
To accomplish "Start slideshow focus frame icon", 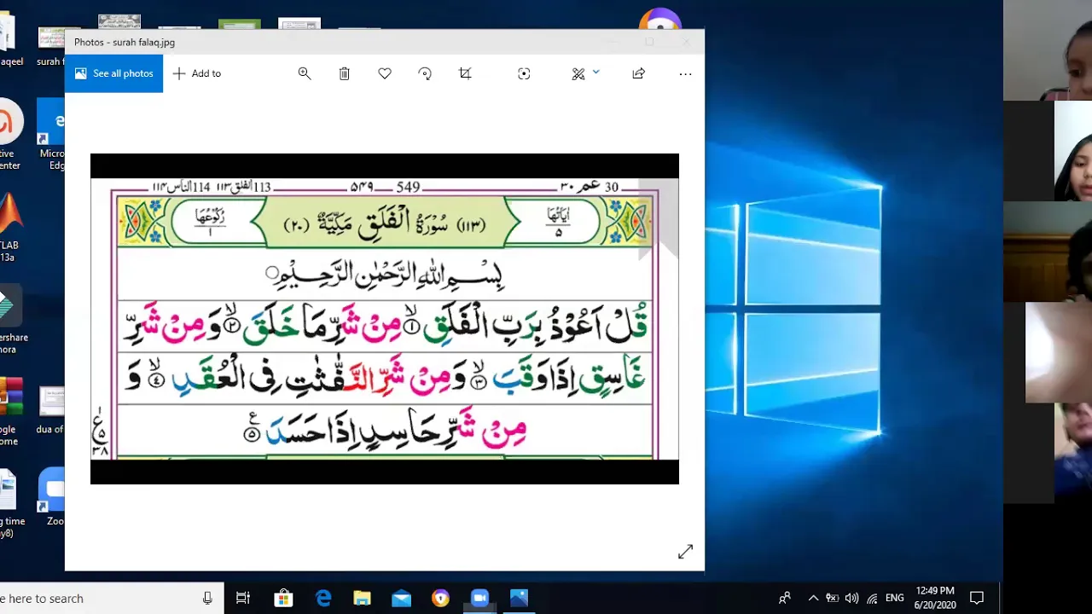I will (524, 73).
